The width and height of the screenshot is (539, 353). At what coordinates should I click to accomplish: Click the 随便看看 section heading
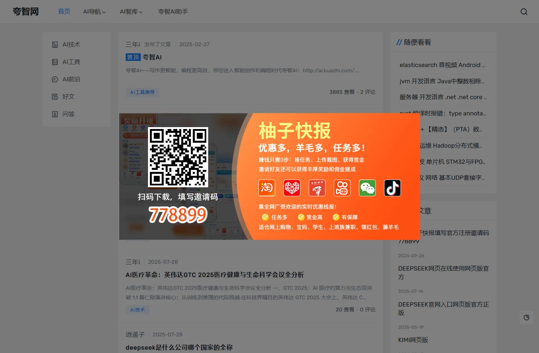pyautogui.click(x=417, y=42)
